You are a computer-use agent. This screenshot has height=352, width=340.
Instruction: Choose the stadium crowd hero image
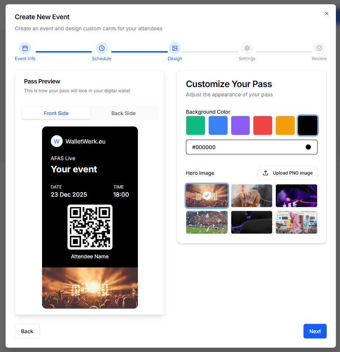click(207, 222)
